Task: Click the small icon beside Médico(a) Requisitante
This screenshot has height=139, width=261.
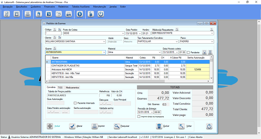Action: pyautogui.click(x=177, y=29)
